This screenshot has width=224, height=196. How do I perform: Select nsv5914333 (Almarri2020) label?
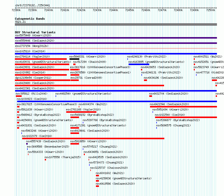[x=46, y=152]
